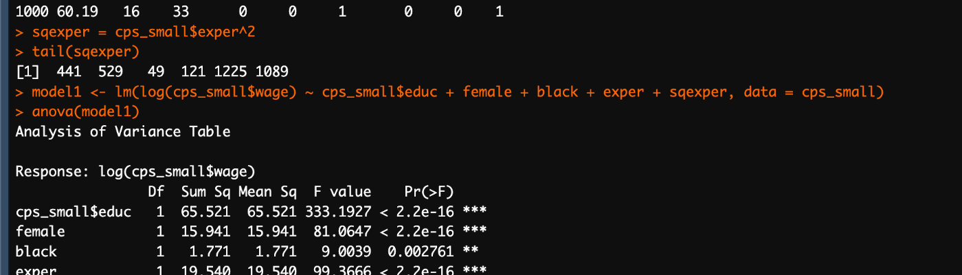The image size is (962, 275).
Task: Click the F value column header
Action: pyautogui.click(x=342, y=191)
